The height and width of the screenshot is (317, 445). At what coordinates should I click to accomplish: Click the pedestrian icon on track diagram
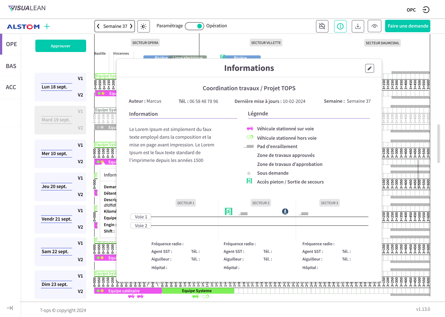285,211
